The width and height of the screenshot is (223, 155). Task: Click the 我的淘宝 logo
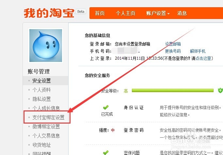click(x=49, y=13)
